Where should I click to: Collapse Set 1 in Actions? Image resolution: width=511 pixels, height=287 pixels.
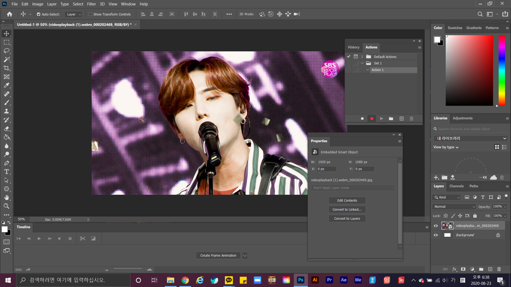point(362,63)
